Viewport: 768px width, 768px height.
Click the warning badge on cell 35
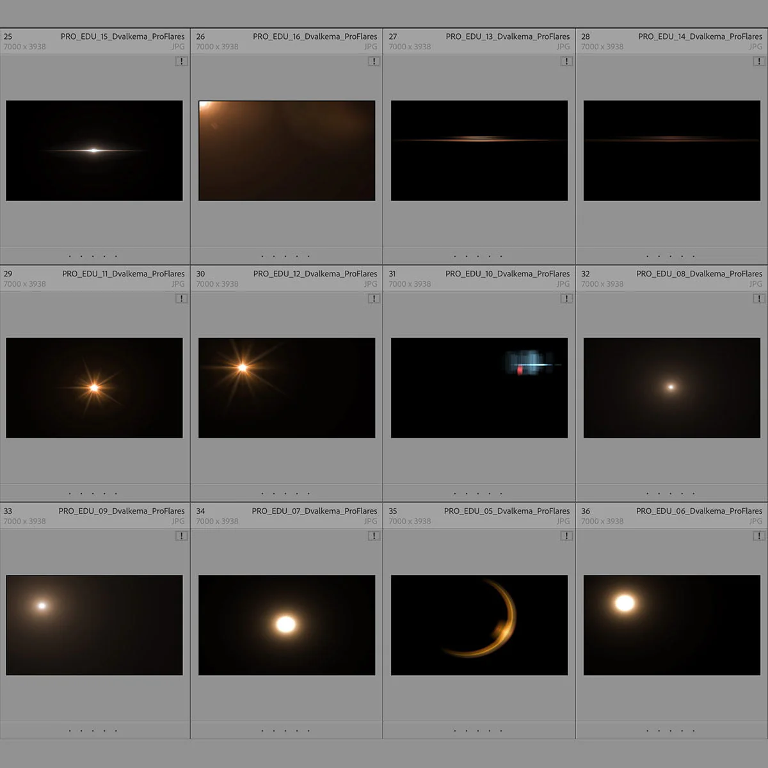[566, 536]
